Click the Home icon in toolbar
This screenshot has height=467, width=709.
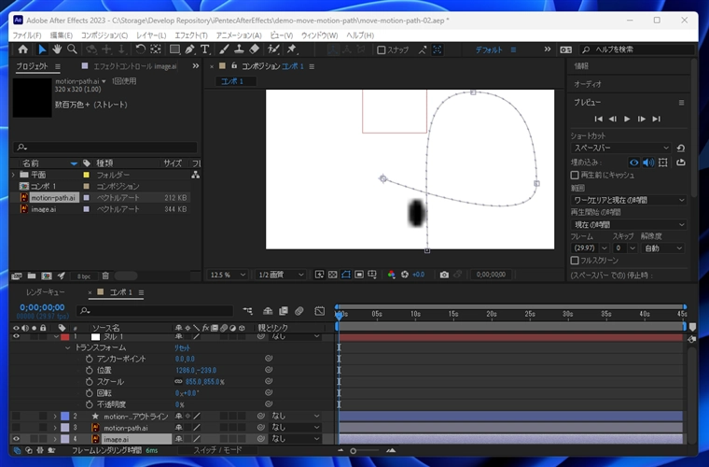(x=23, y=50)
